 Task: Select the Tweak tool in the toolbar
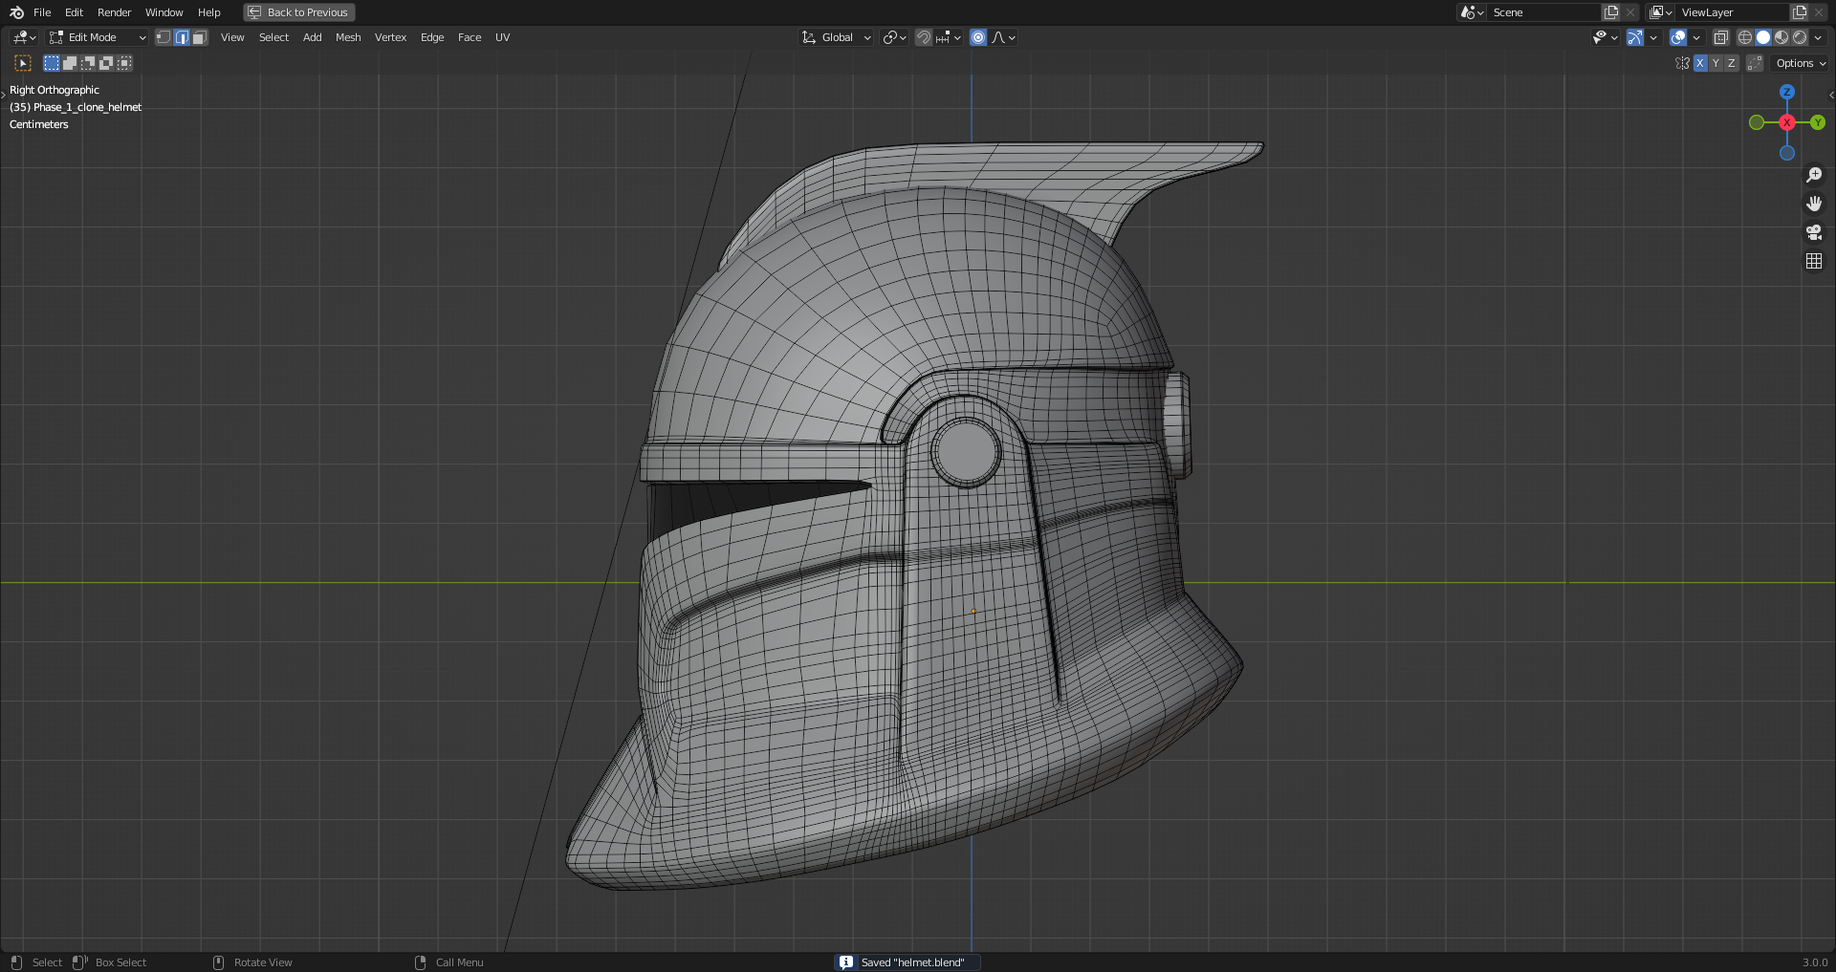coord(22,63)
